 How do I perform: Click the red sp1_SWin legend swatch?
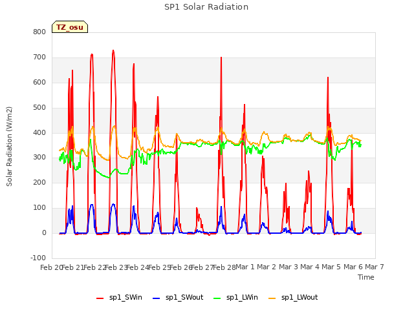pos(100,298)
